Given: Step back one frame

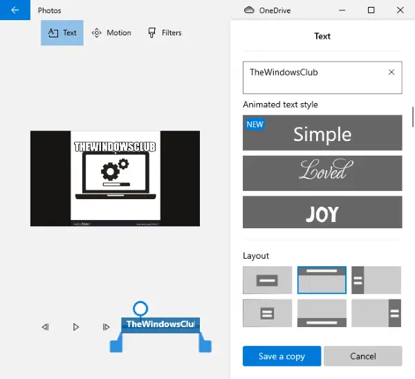Looking at the screenshot, I should [45, 327].
